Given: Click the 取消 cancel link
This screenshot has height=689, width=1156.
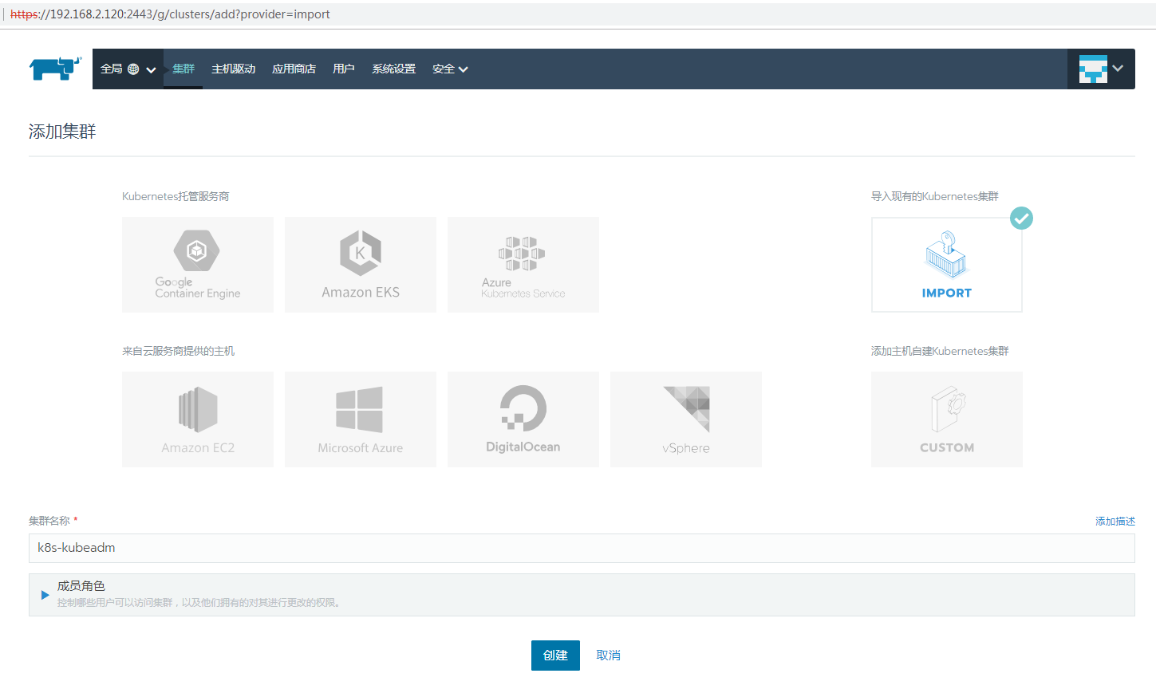Looking at the screenshot, I should [x=608, y=656].
